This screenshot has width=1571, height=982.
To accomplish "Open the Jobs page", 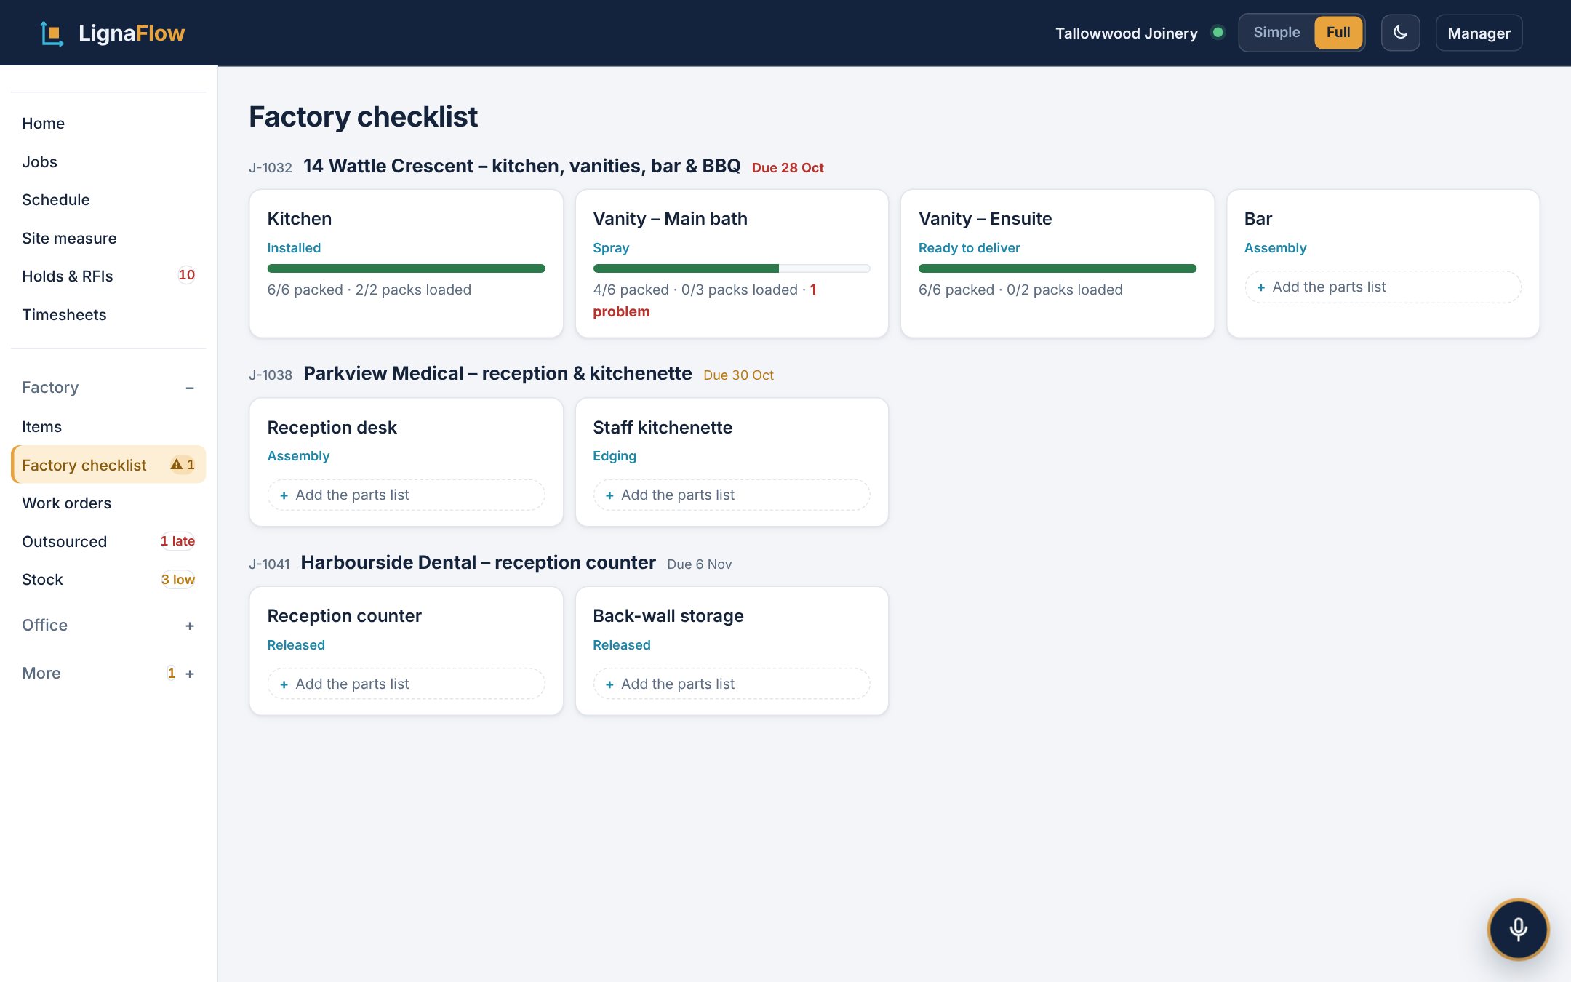I will point(108,162).
